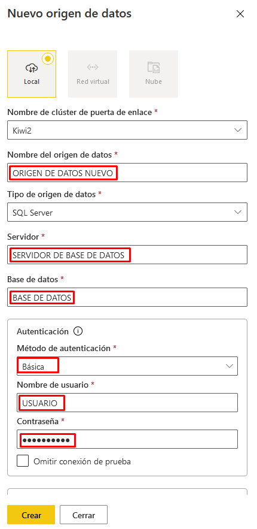Click the Red virtual network icon

93,67
